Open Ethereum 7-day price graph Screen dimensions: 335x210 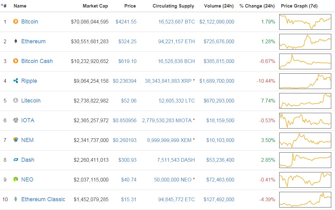click(x=305, y=42)
